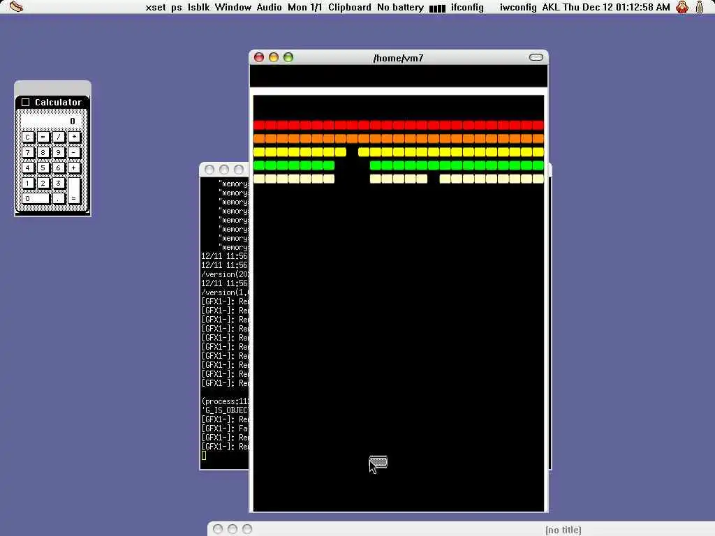Image resolution: width=715 pixels, height=536 pixels.
Task: Click the Calculator multiply key
Action: (74, 137)
